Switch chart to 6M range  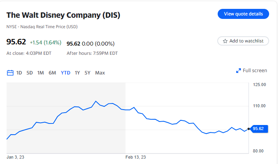pos(52,73)
